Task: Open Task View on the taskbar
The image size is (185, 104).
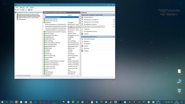Action: [x=12, y=102]
